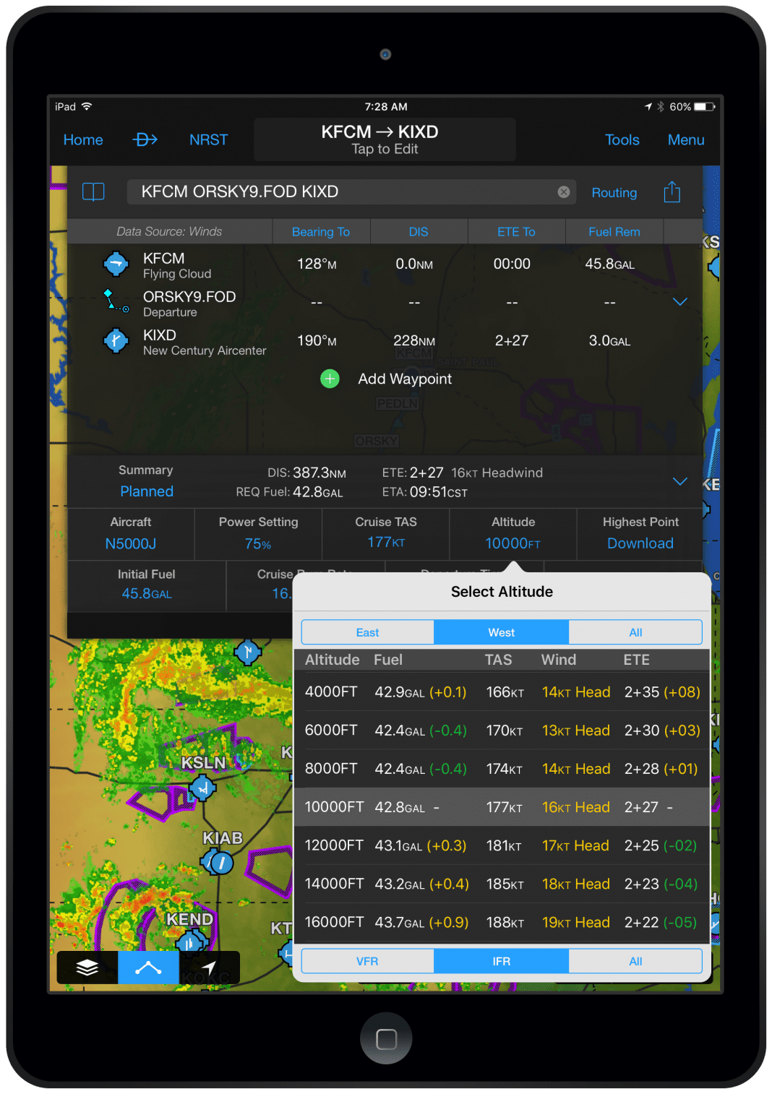The height and width of the screenshot is (1094, 772).
Task: Go to the Home screen
Action: [82, 139]
